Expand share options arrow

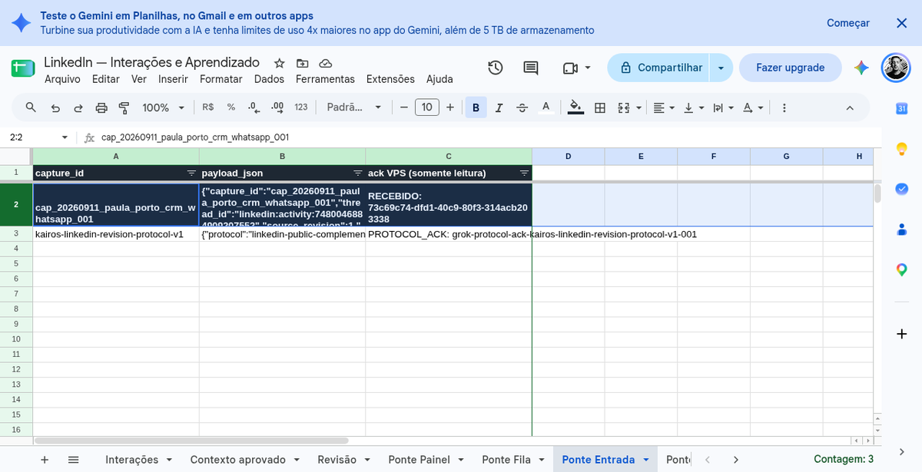pyautogui.click(x=721, y=68)
